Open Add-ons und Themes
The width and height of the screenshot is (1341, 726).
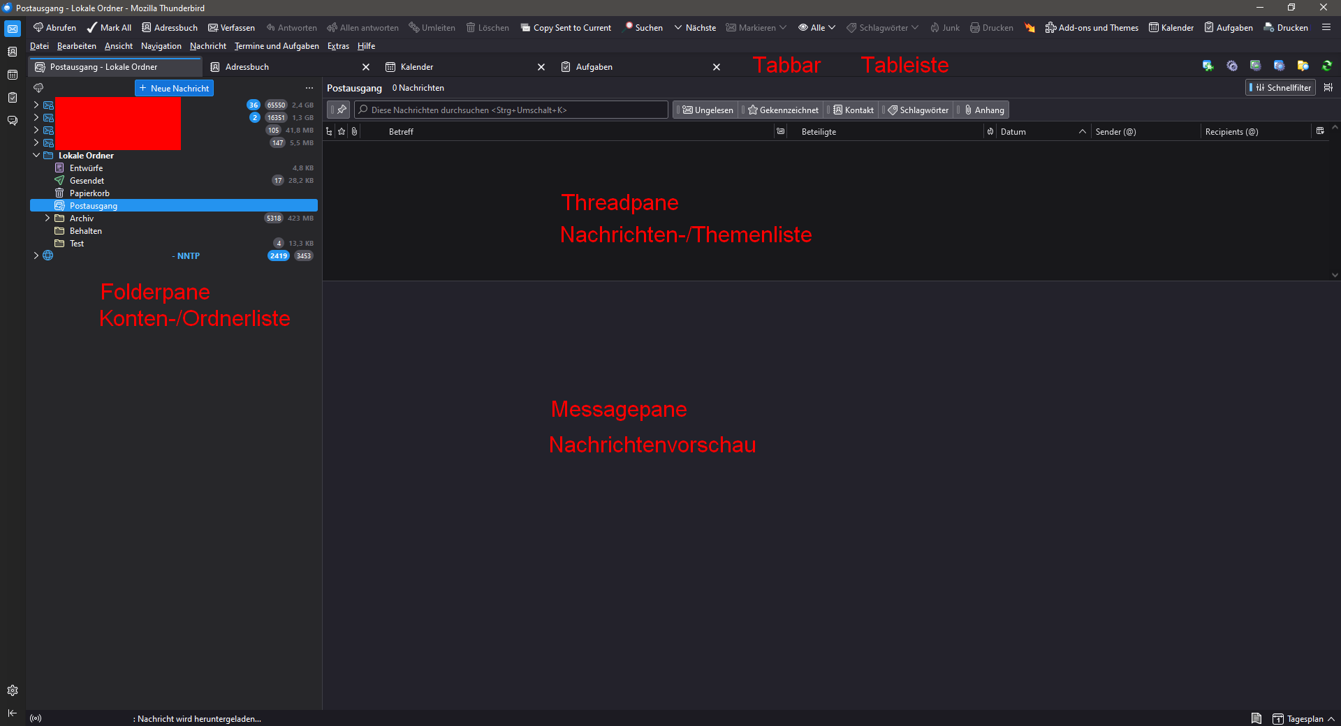(1091, 28)
